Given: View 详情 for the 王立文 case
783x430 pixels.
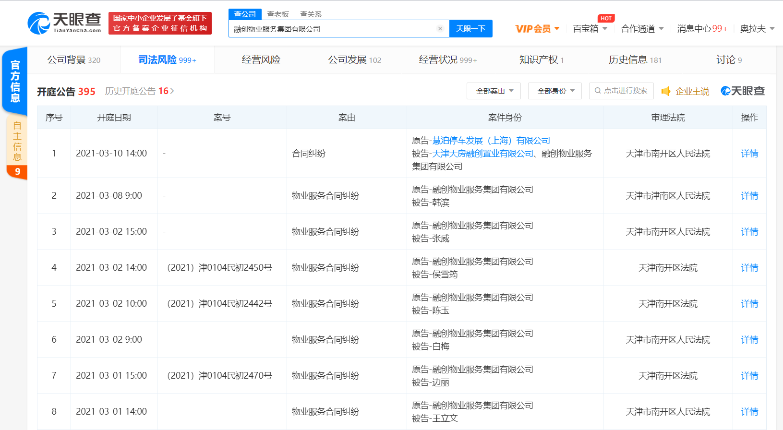Looking at the screenshot, I should click(749, 412).
